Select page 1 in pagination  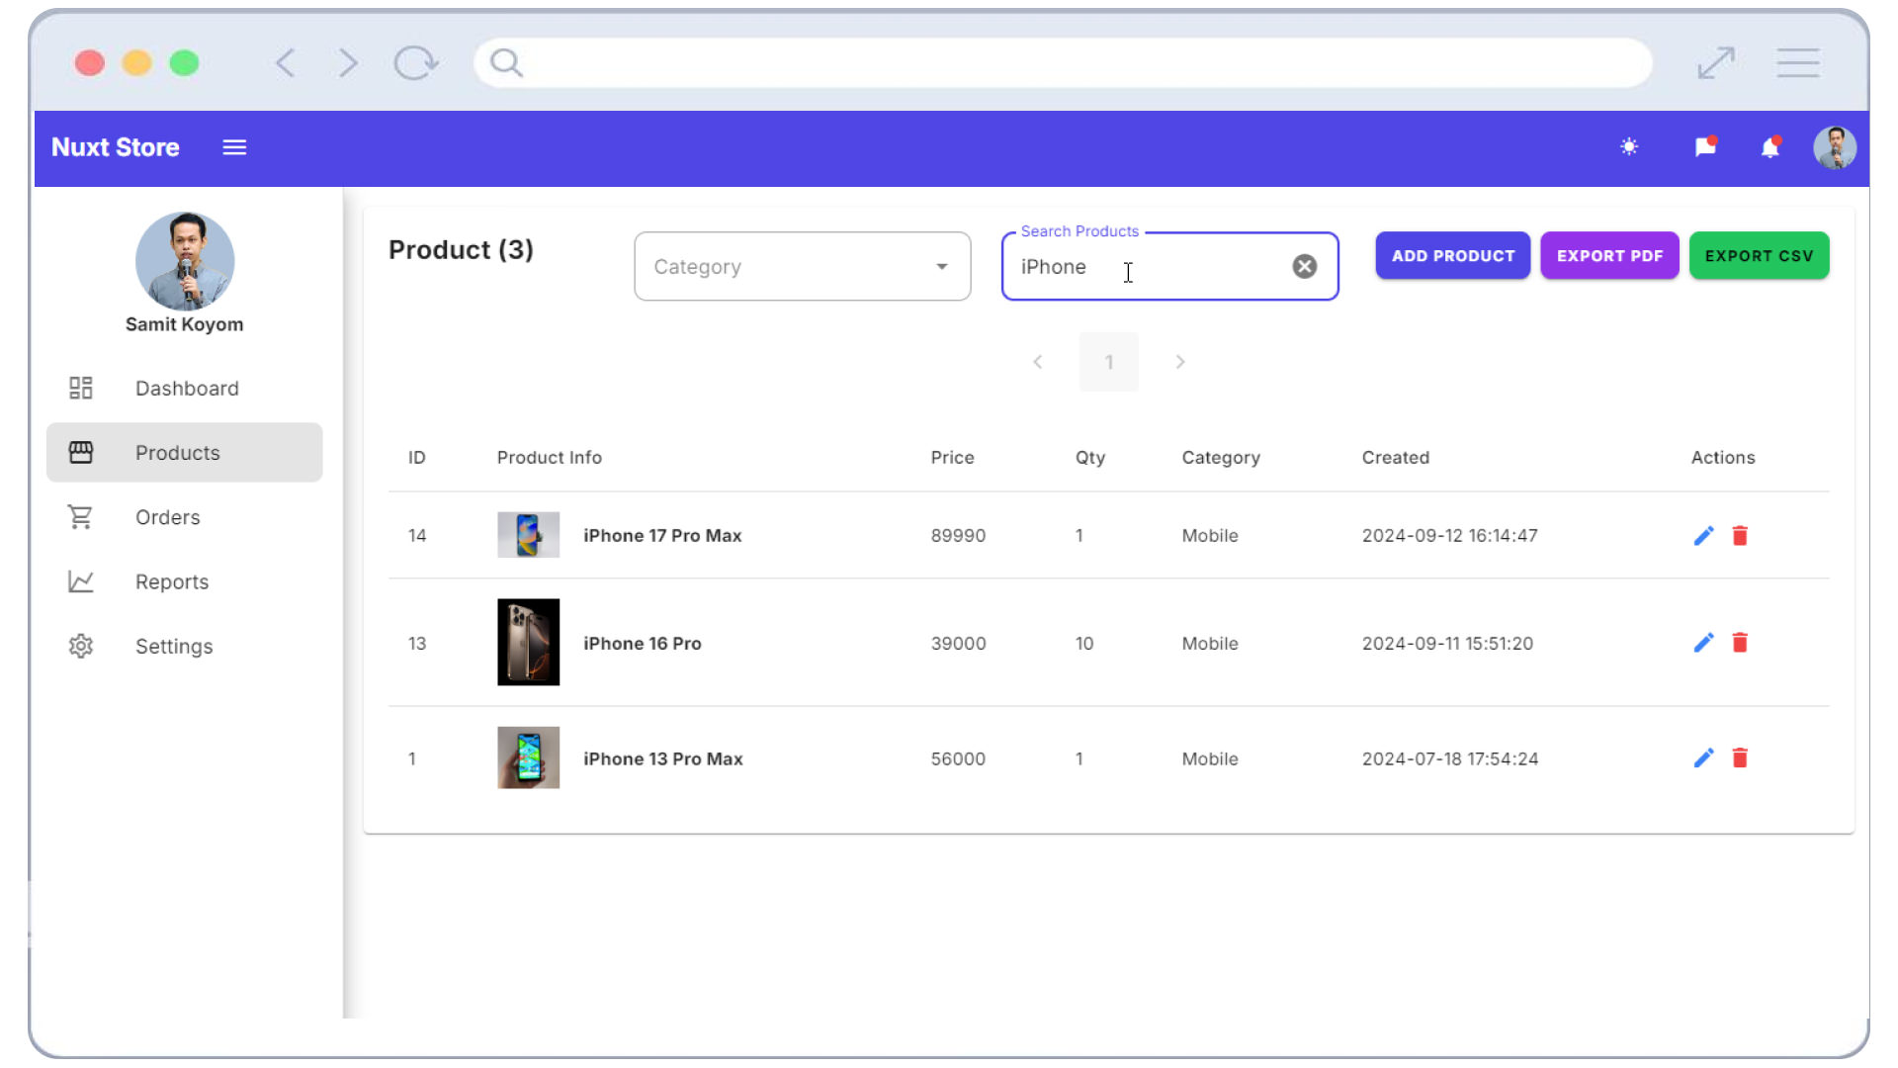1109,362
